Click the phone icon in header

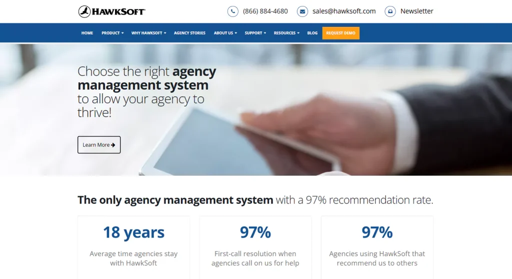click(x=232, y=11)
